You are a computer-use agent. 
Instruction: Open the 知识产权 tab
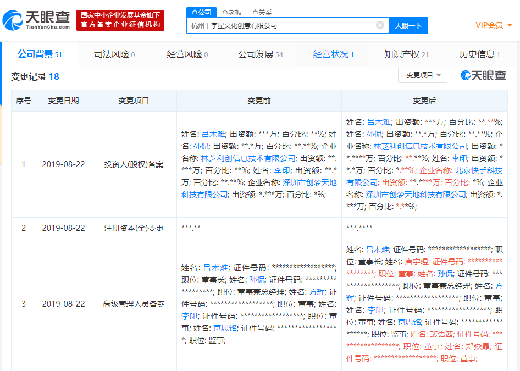click(x=406, y=54)
